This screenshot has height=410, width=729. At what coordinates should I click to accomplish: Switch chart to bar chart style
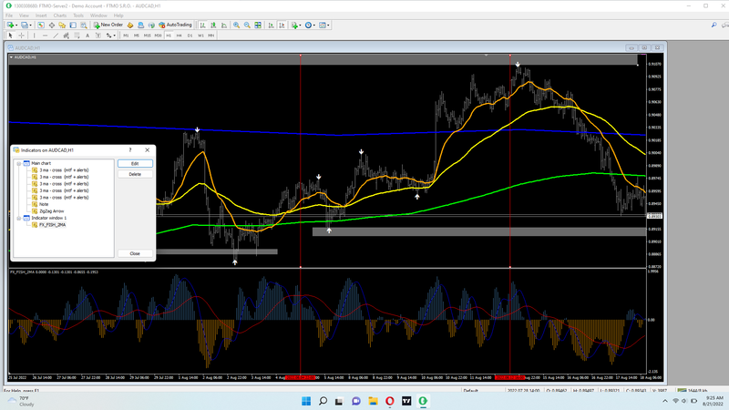pos(202,26)
